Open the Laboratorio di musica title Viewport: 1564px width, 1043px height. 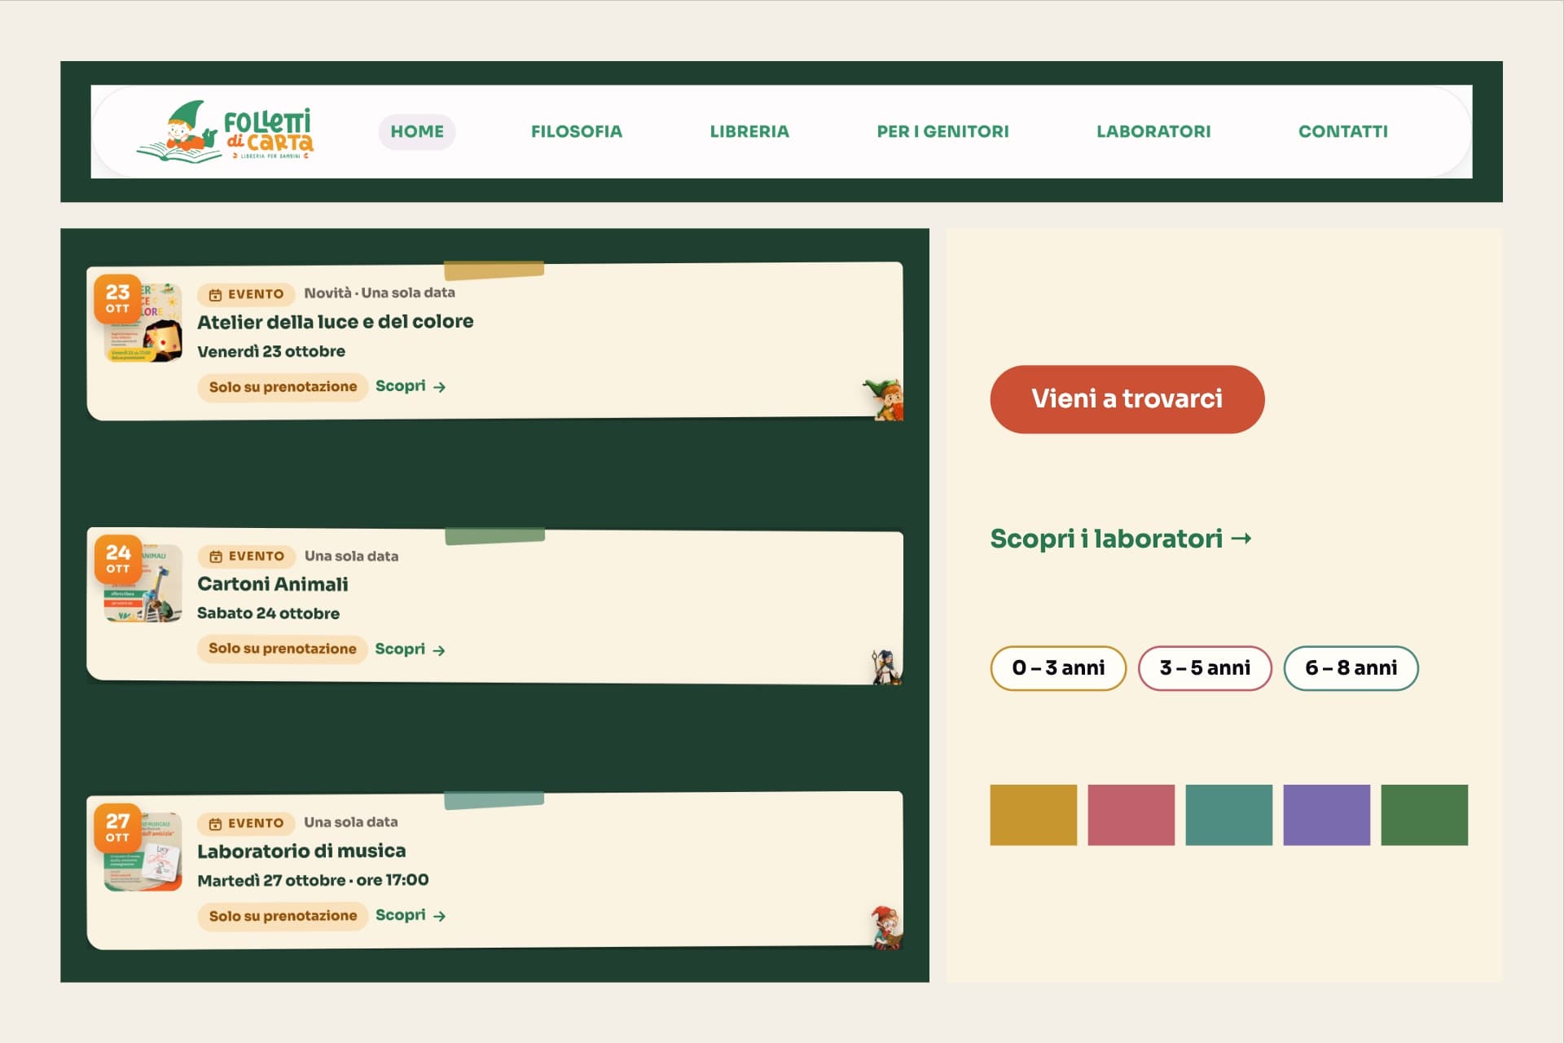(x=301, y=851)
